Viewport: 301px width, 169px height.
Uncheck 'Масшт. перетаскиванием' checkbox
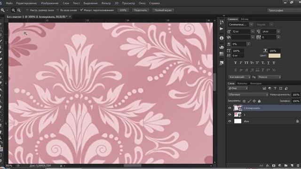tap(81, 10)
